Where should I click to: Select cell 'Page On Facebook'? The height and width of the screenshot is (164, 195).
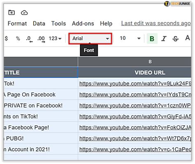pyautogui.click(x=41, y=95)
